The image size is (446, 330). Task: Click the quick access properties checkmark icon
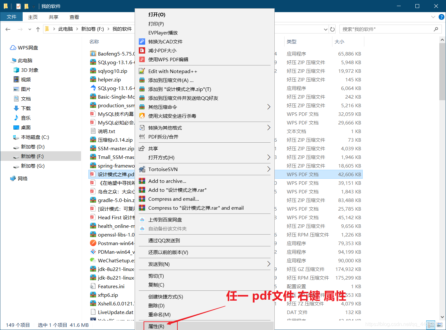pyautogui.click(x=19, y=6)
